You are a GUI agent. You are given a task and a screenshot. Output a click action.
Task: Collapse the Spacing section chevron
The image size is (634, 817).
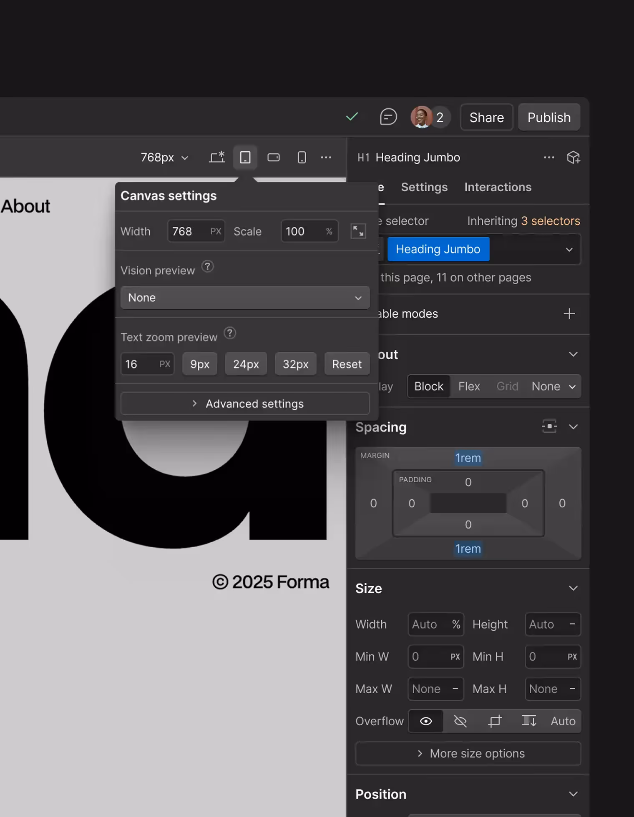(x=574, y=426)
